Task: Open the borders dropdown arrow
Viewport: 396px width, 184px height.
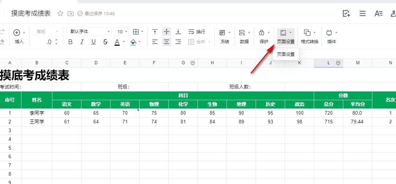Action: click(x=142, y=32)
